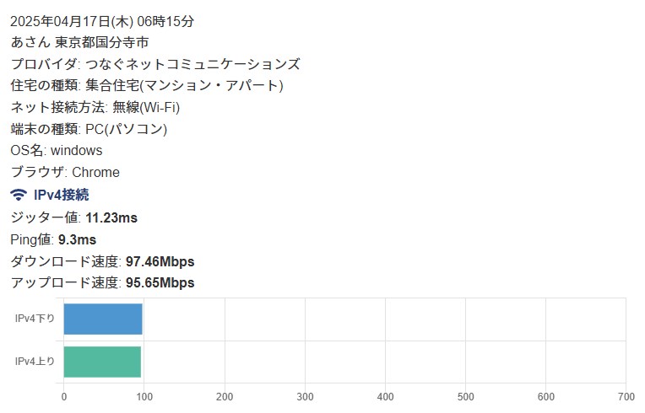Screen dimensions: 645x413
Task: Click the upload speed 95.65Mbps
Action: (x=160, y=283)
